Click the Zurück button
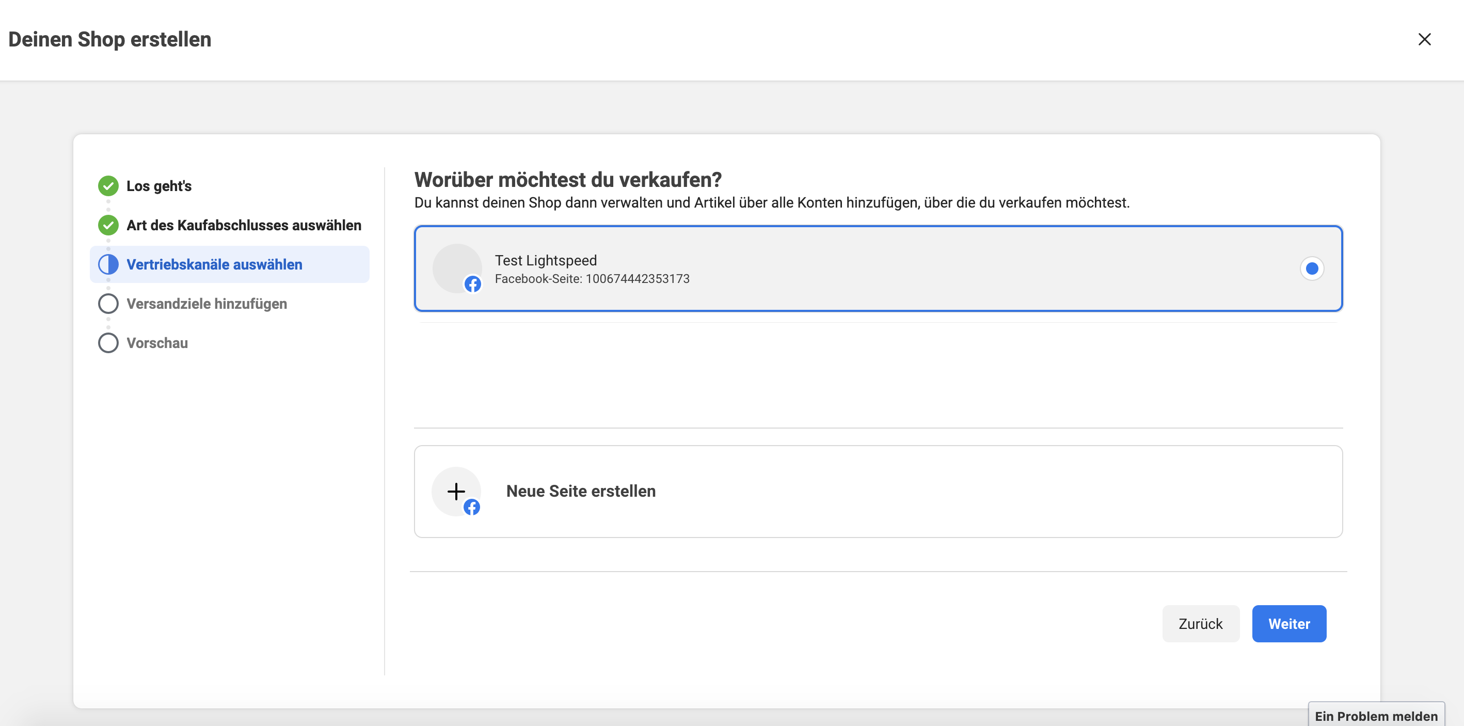The width and height of the screenshot is (1464, 726). point(1200,624)
